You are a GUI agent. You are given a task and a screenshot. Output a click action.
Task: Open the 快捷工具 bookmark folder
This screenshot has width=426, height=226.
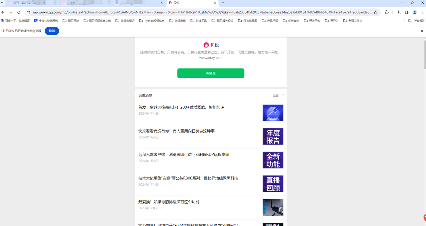[199, 21]
